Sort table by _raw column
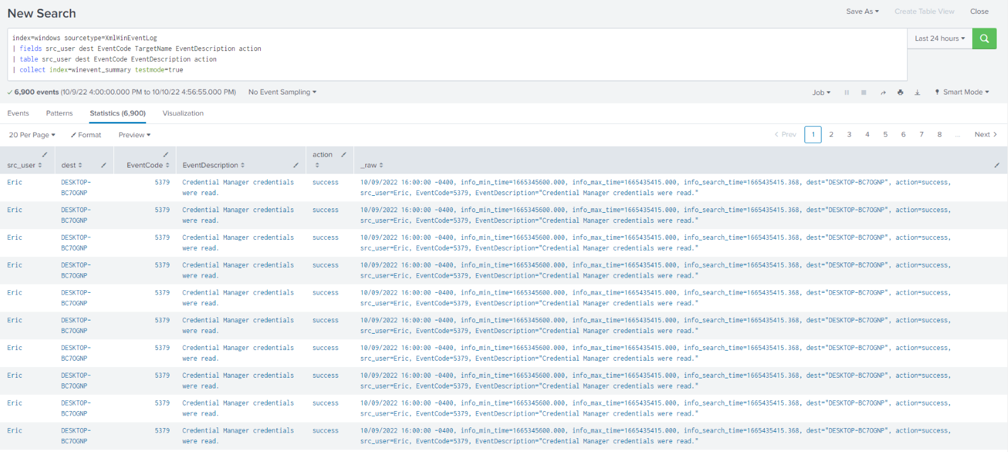 372,166
